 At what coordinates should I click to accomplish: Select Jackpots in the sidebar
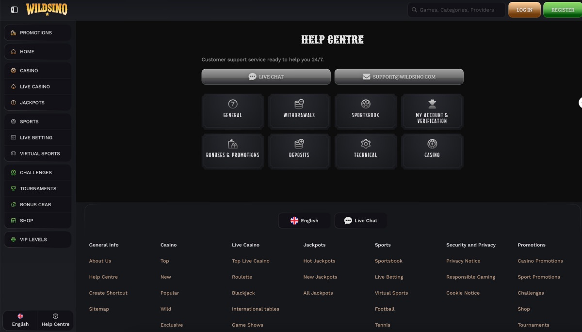(38, 103)
